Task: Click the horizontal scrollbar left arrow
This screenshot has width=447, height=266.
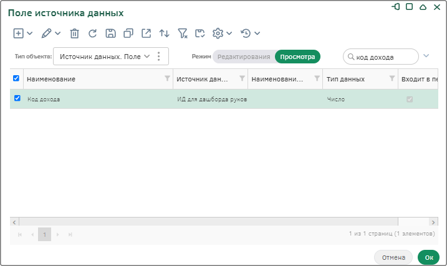Action: (x=14, y=222)
